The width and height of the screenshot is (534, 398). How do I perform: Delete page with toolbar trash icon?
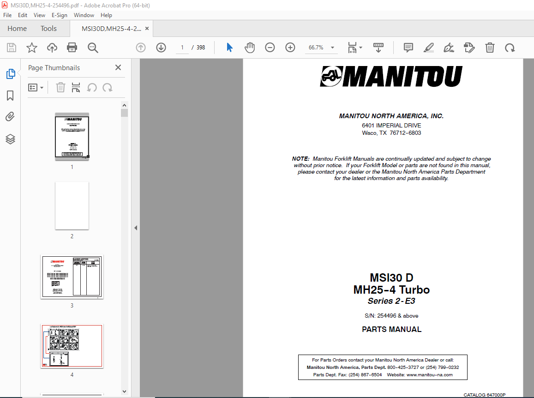(490, 48)
